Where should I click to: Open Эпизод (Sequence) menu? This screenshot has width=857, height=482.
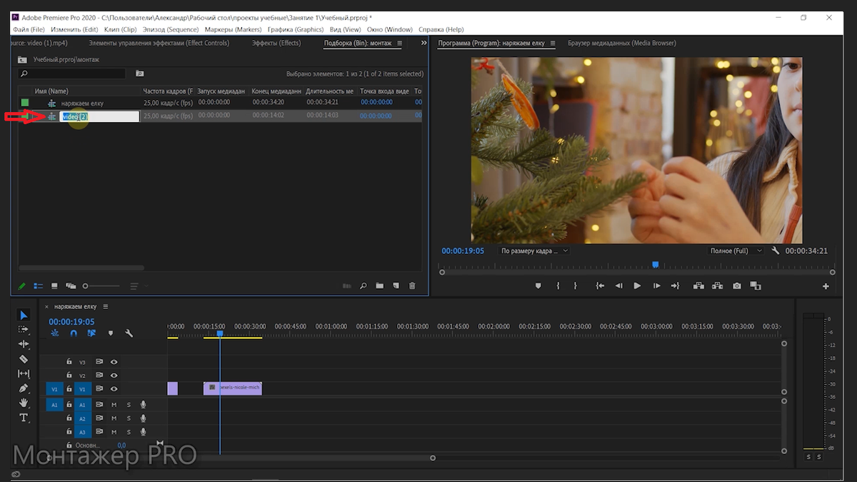tap(171, 29)
